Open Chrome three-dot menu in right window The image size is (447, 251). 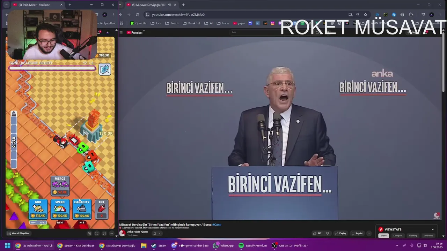point(440,15)
